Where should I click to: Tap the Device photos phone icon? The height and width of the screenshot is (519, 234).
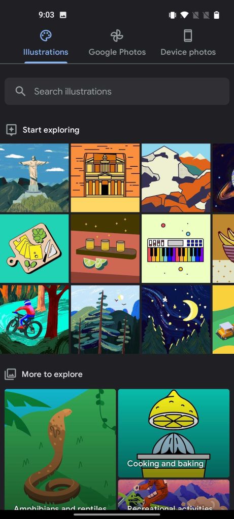coord(188,36)
